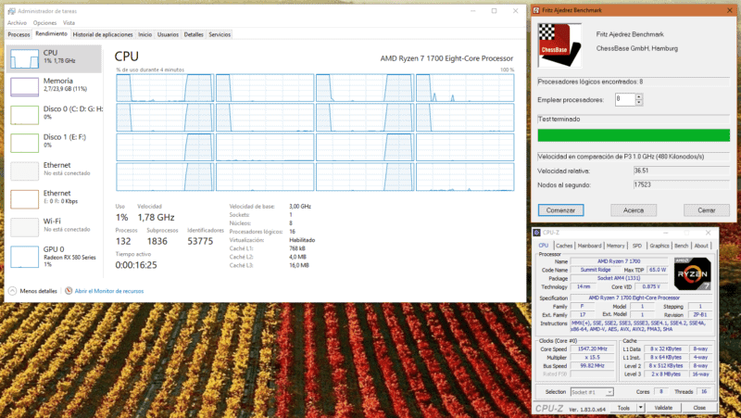Click the CPU-Z title bar icon
This screenshot has height=418, width=741.
537,232
